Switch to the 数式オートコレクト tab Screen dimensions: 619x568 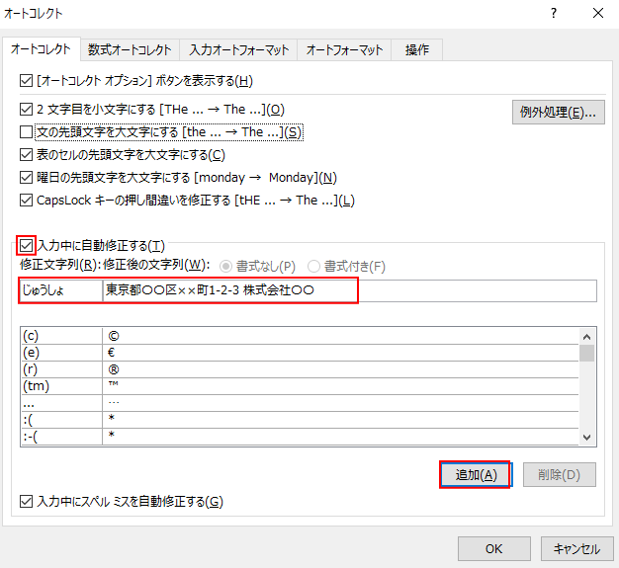click(130, 50)
